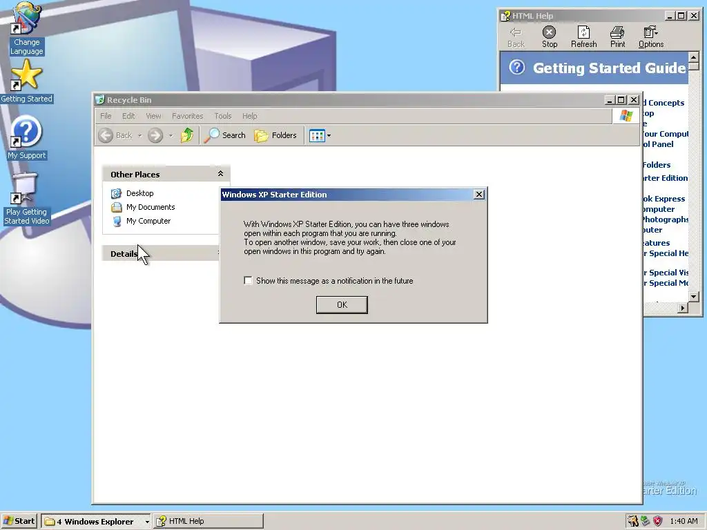Expand the Windows Explorer taskbar group dropdown
707x530 pixels.
point(147,522)
